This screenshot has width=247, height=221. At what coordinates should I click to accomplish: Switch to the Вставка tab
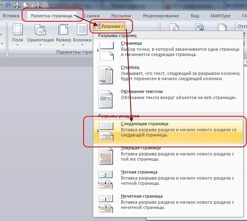tap(11, 16)
